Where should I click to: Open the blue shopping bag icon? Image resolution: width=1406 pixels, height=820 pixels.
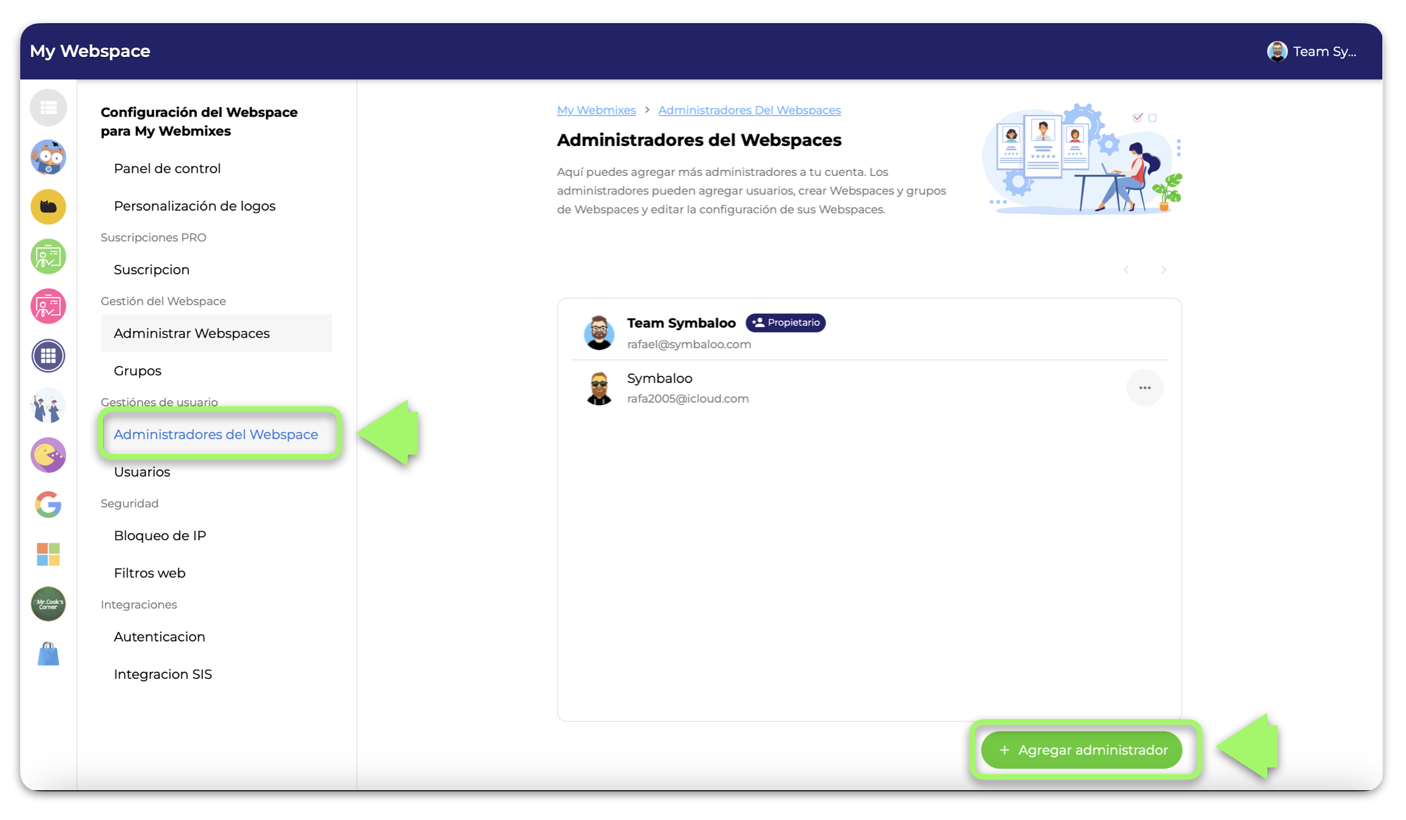coord(48,654)
